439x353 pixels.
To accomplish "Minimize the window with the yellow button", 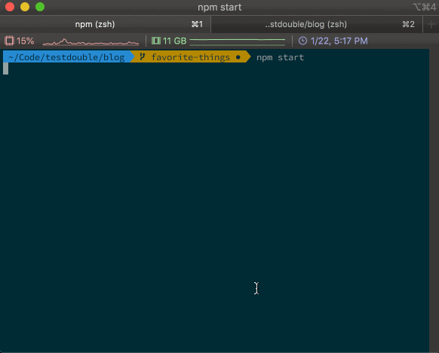I will pos(25,7).
